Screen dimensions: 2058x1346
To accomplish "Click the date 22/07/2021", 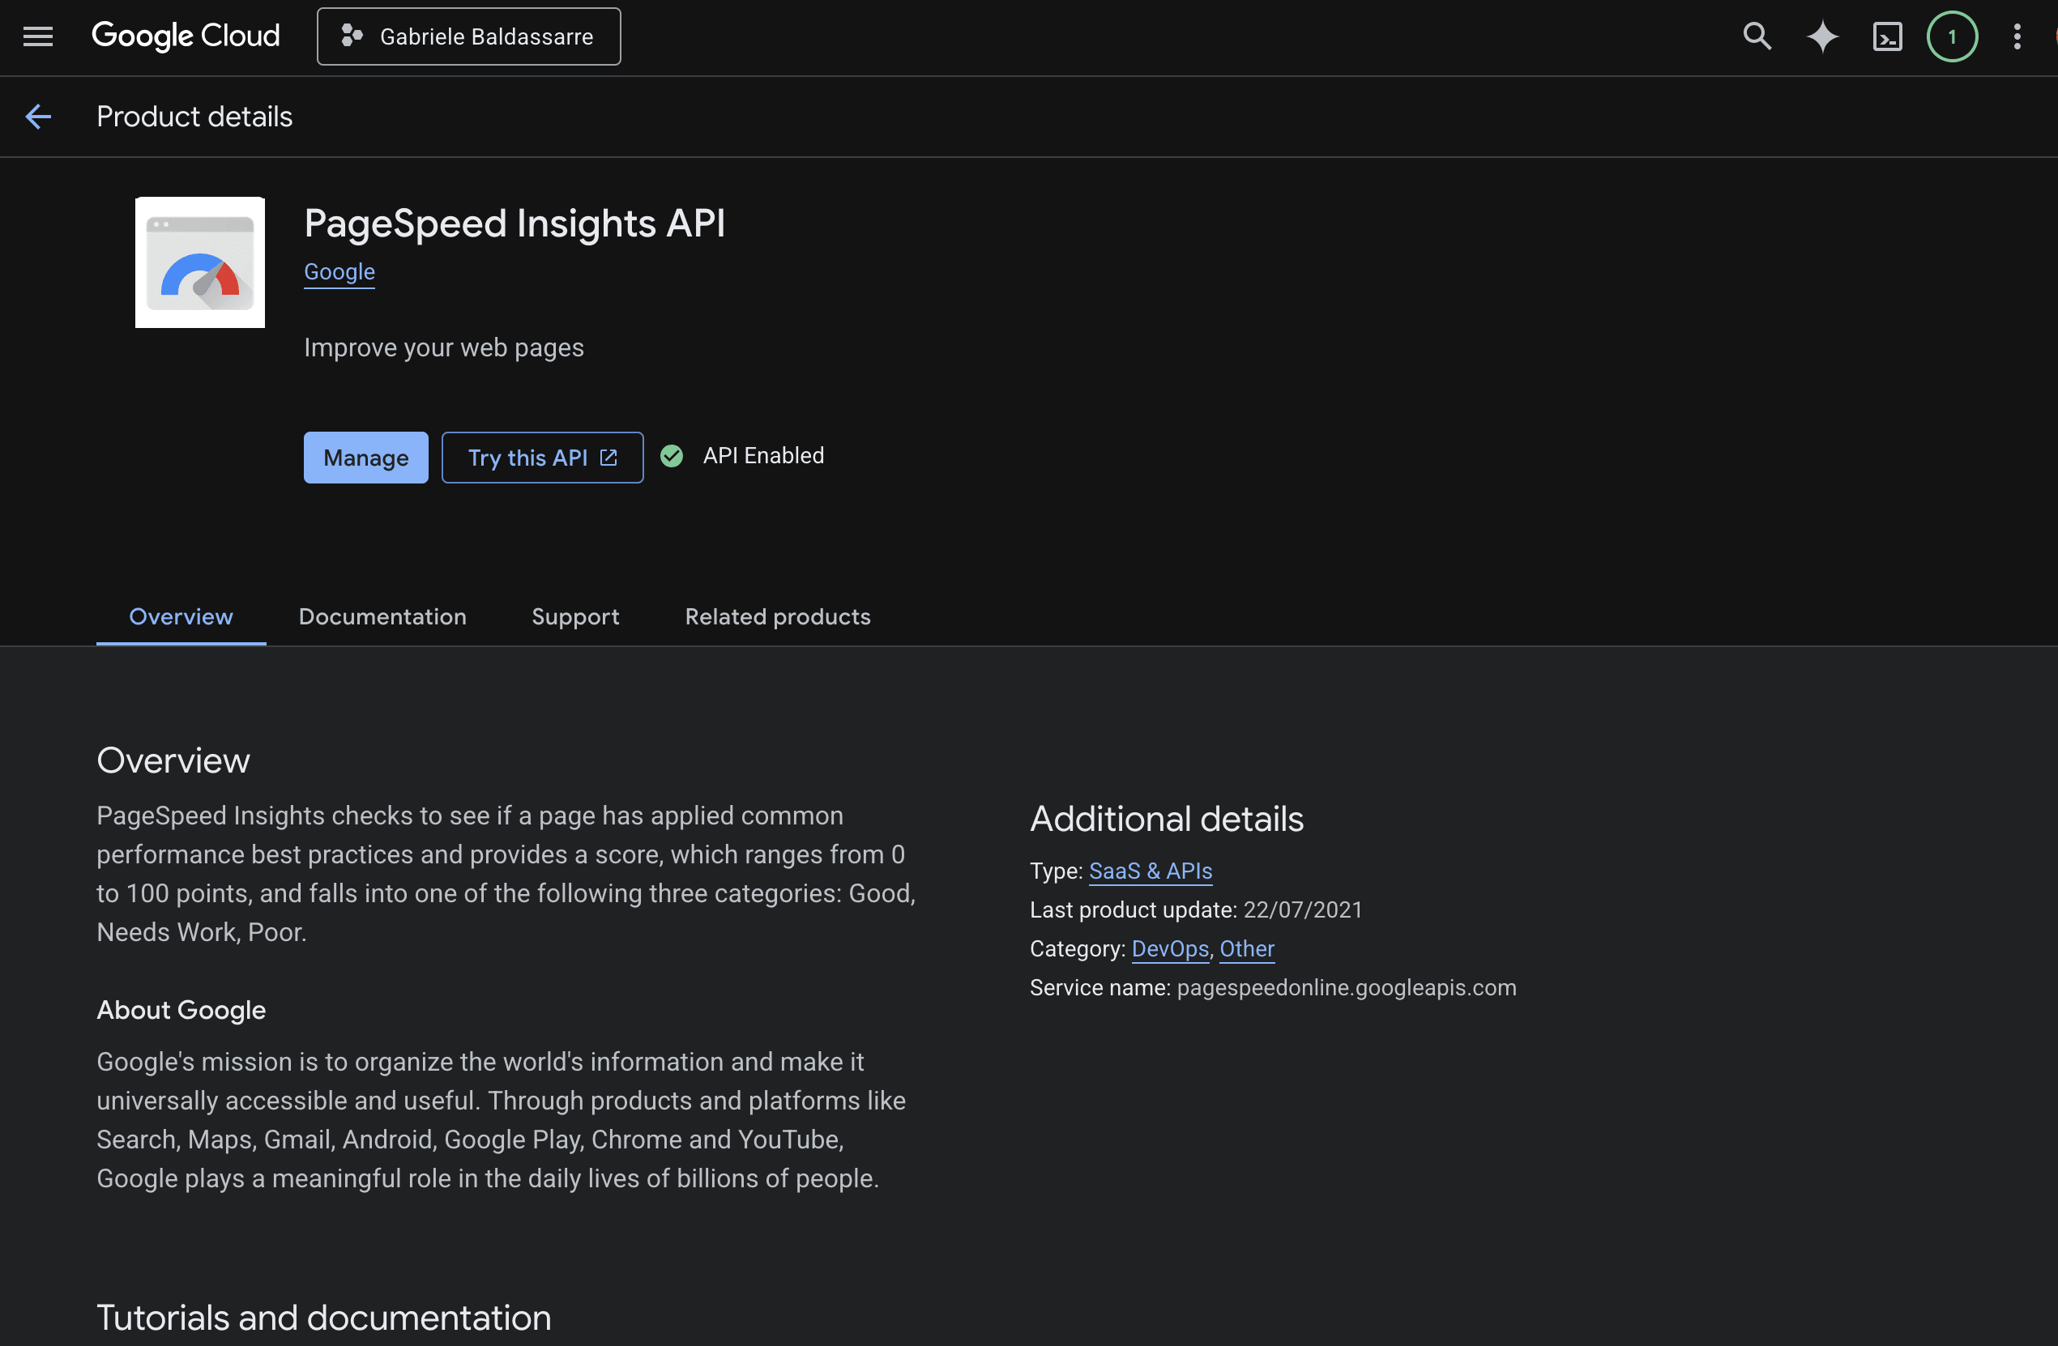I will [x=1302, y=910].
